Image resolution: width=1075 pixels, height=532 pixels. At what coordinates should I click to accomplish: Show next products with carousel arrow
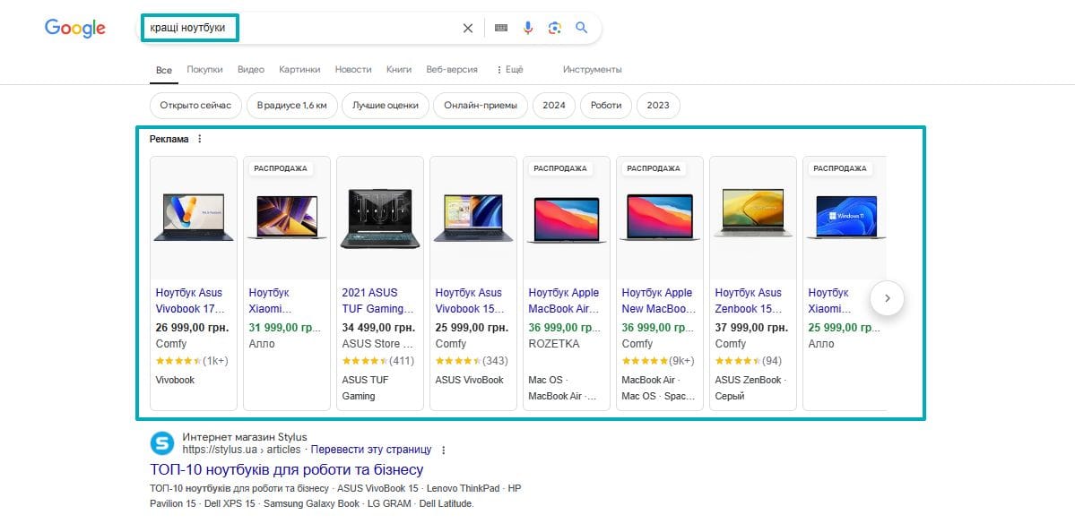pos(887,298)
